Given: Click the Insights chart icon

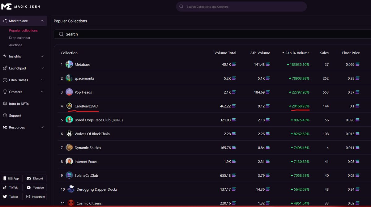Looking at the screenshot, I should point(5,56).
